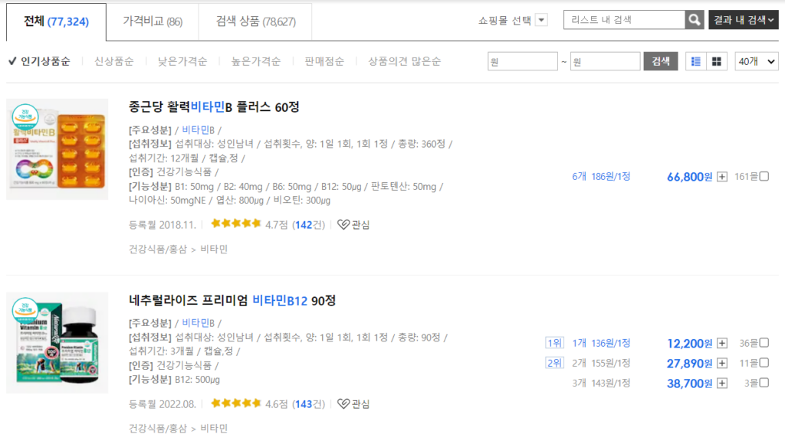785x444 pixels.
Task: Sort by 판매점순
Action: tap(324, 61)
